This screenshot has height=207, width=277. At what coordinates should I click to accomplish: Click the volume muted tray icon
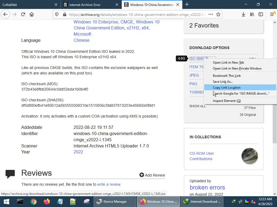(253, 202)
